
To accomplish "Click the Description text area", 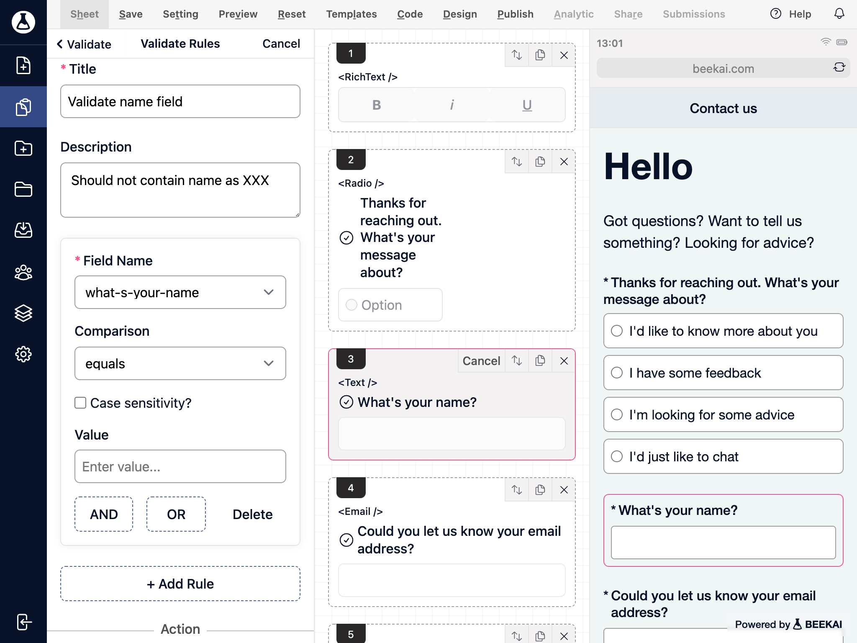I will (x=180, y=190).
